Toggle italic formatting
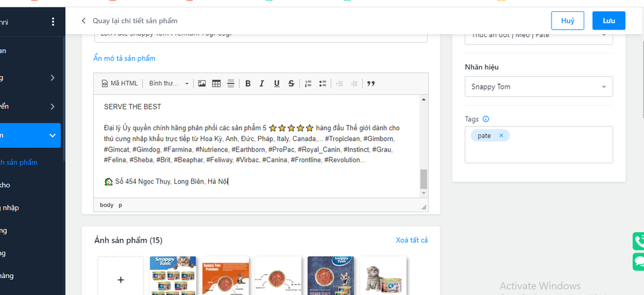Viewport: 644px width, 295px height. (x=262, y=84)
